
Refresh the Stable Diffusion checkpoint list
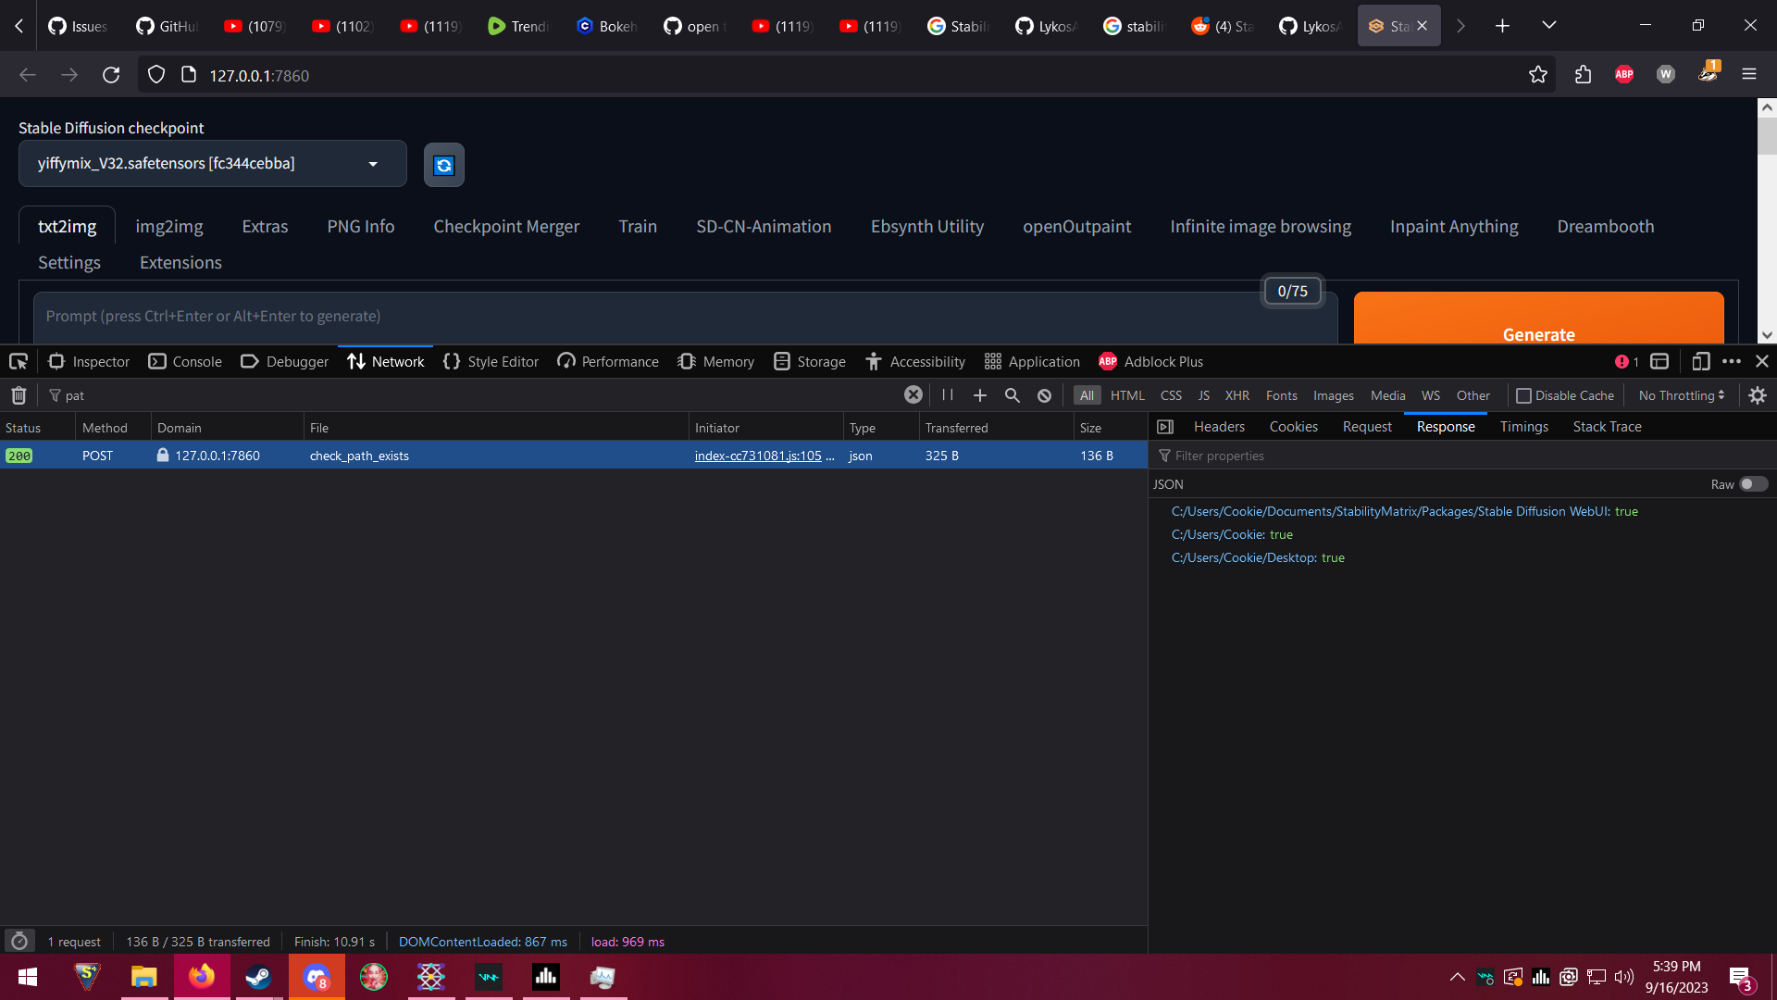(443, 165)
